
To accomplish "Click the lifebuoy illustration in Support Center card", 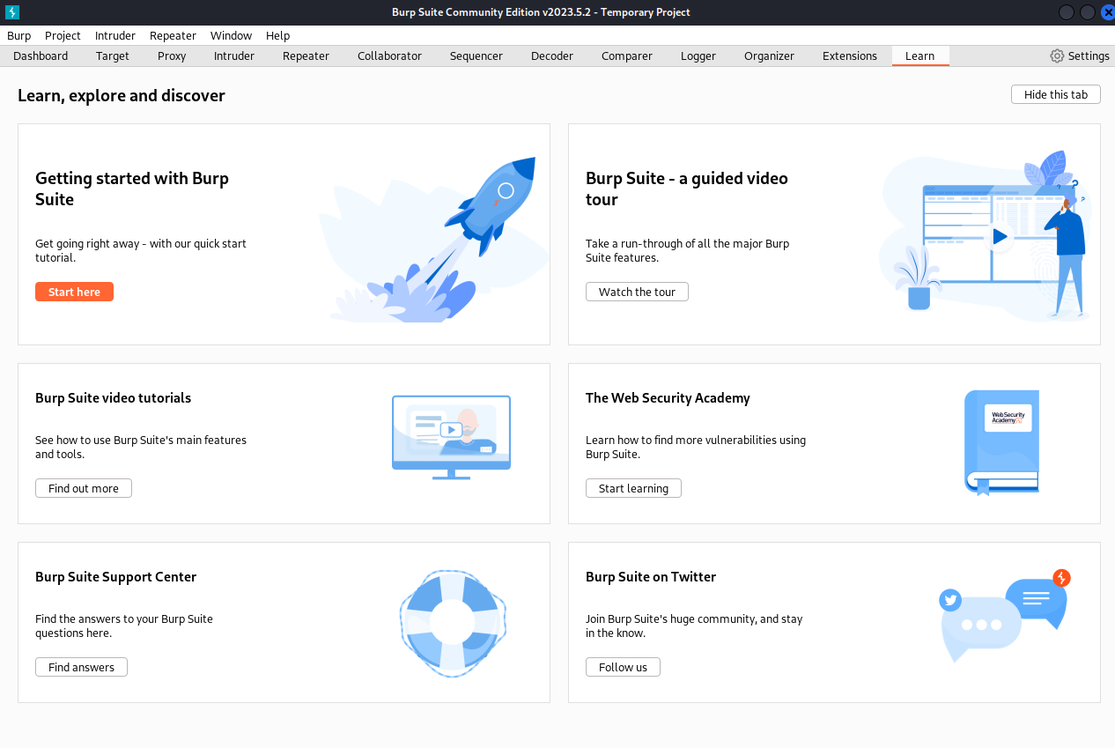I will tap(453, 623).
